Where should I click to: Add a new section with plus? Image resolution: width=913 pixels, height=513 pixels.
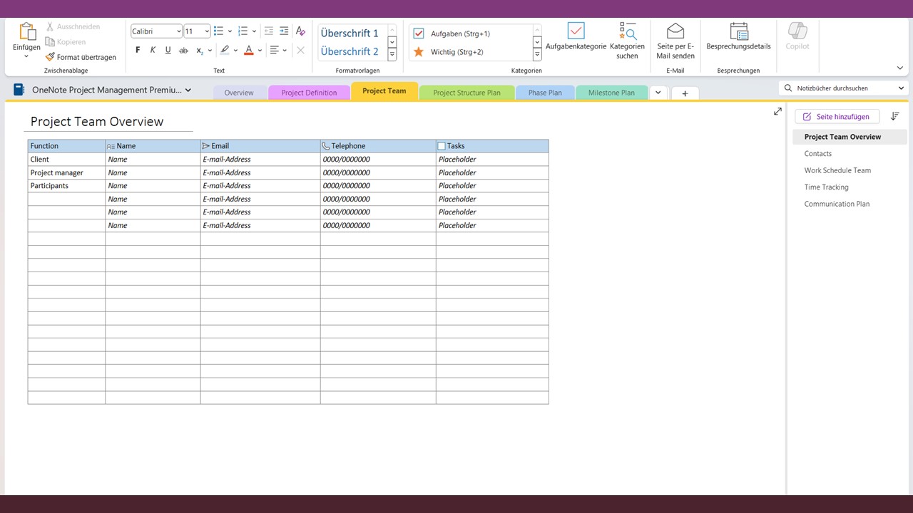[685, 93]
